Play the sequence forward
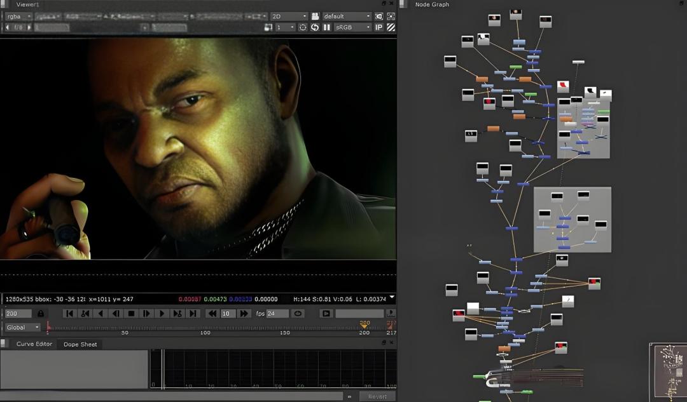 162,313
